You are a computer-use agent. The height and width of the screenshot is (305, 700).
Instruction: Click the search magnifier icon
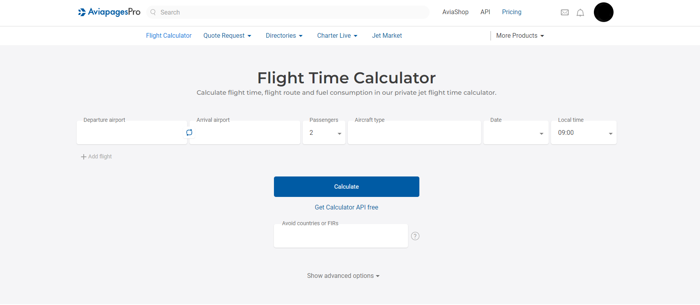pyautogui.click(x=153, y=12)
